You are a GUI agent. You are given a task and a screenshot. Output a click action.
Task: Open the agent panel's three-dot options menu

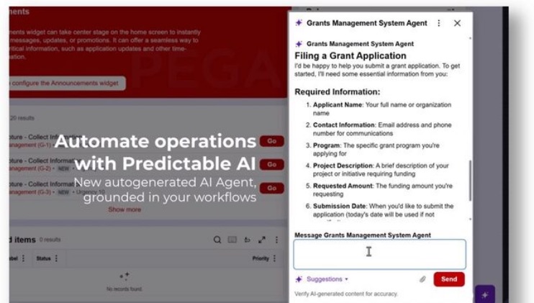pos(439,23)
